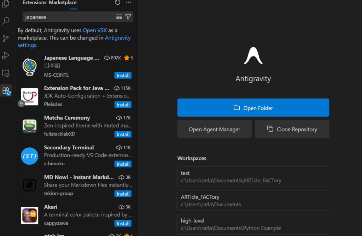Select the Secondary Terminal extension icon
Screen dimensions: 362x236
pyautogui.click(x=29, y=156)
